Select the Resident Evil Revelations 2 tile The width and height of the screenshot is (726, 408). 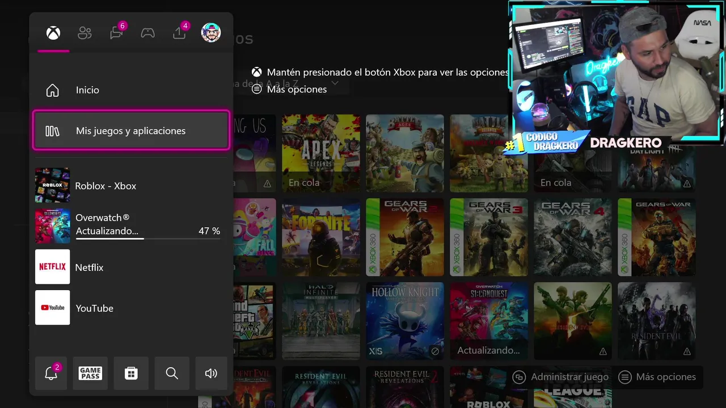405,387
